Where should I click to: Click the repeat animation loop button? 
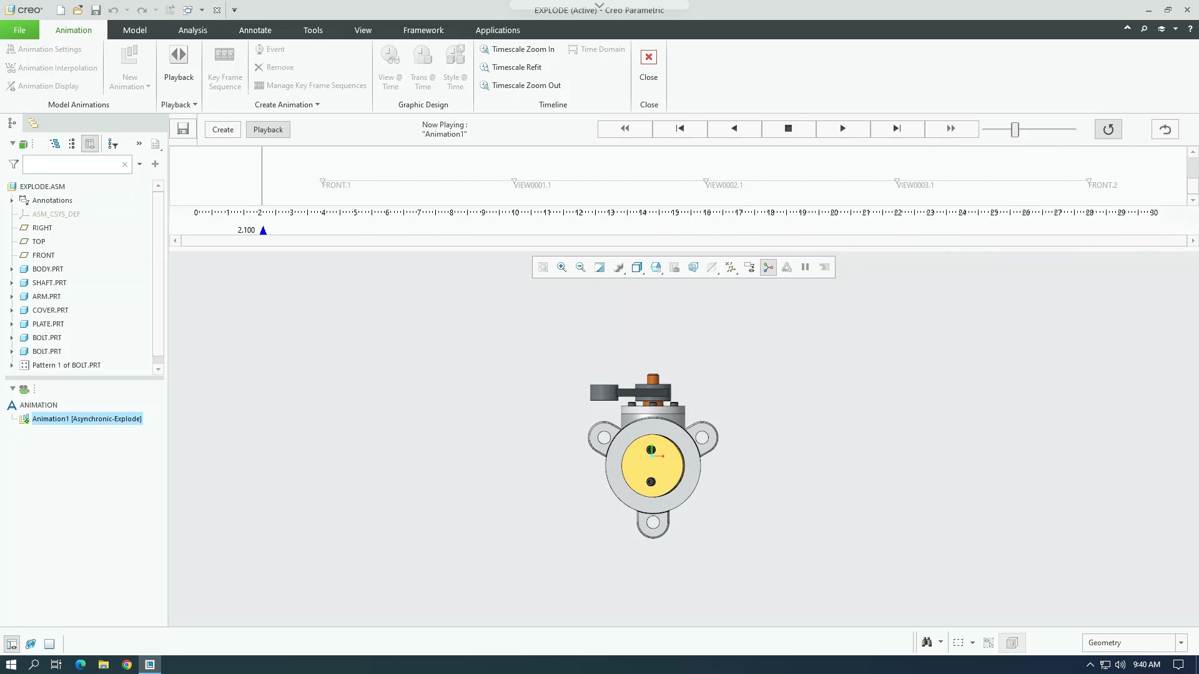coord(1108,129)
